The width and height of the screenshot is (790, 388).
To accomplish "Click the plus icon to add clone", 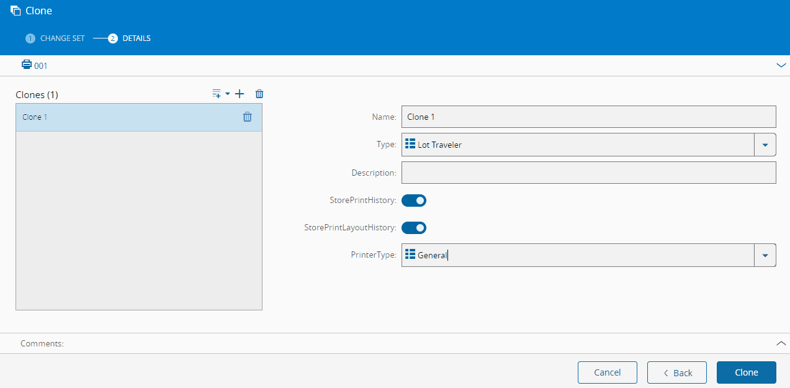I will [x=240, y=94].
